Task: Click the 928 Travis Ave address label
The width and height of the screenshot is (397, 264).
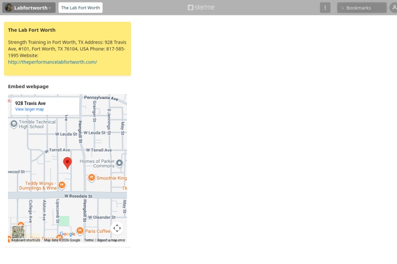Action: (x=30, y=103)
